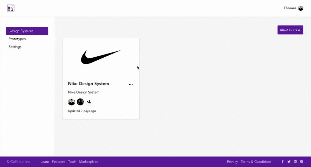Open the Tools footer link
311x167 pixels.
(x=72, y=161)
